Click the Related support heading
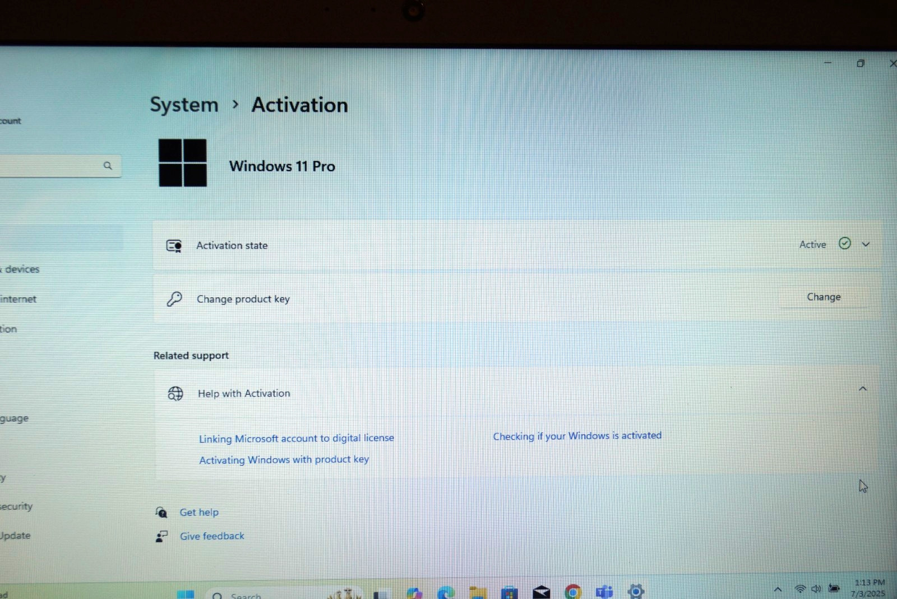The width and height of the screenshot is (897, 599). tap(191, 356)
